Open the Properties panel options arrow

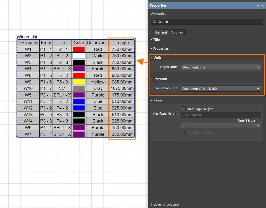click(258, 5)
